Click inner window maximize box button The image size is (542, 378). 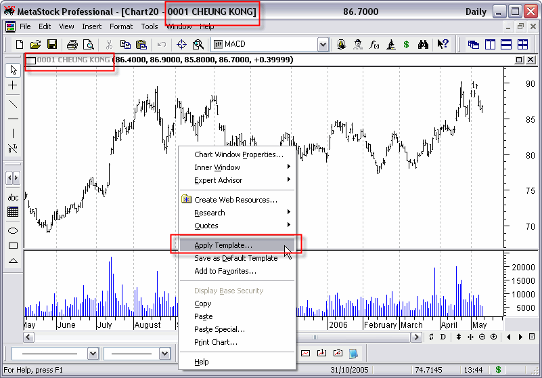519,60
